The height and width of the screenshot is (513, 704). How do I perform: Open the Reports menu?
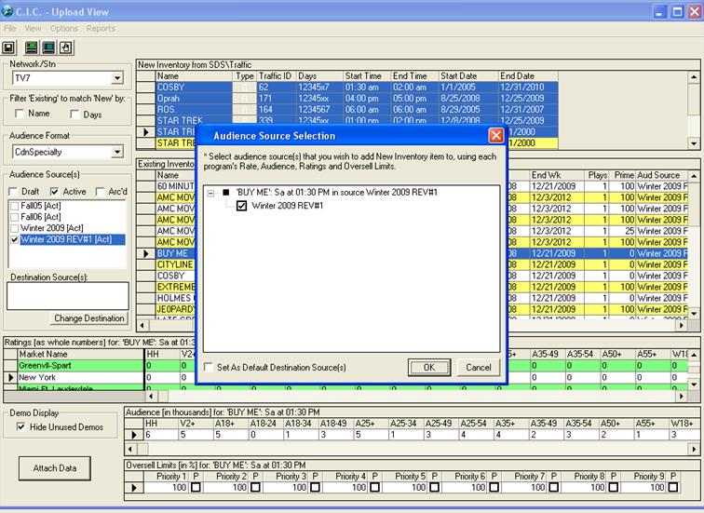[101, 29]
